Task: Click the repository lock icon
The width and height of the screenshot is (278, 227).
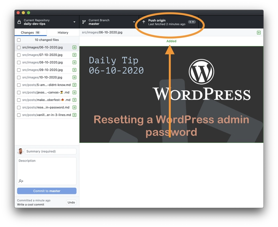Action: [19, 22]
